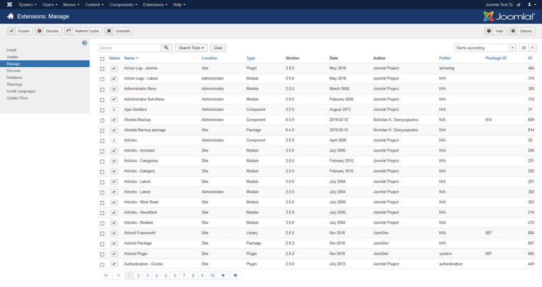This screenshot has width=542, height=287.
Task: Check the box for Authentication - Cookie
Action: [102, 265]
